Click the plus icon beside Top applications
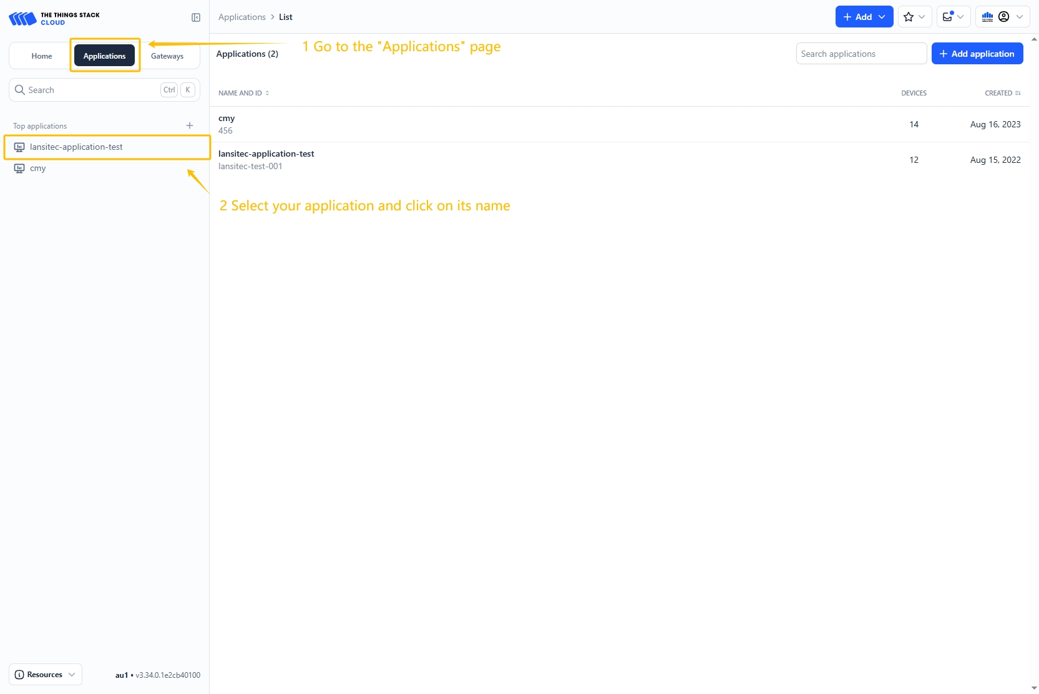 point(190,125)
